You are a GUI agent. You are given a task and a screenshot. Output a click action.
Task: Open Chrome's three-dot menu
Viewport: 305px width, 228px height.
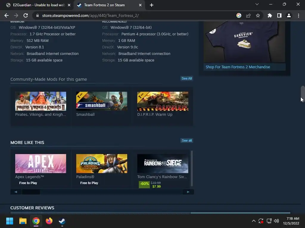298,15
